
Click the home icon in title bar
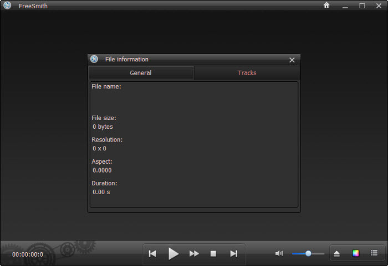coord(326,5)
